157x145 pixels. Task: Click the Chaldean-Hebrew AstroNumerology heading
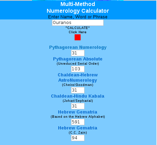(78, 77)
